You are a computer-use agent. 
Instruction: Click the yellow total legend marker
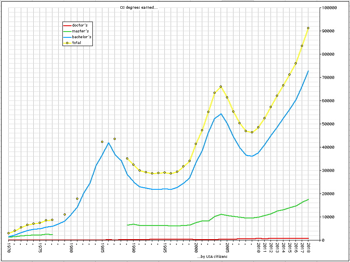pyautogui.click(x=67, y=43)
